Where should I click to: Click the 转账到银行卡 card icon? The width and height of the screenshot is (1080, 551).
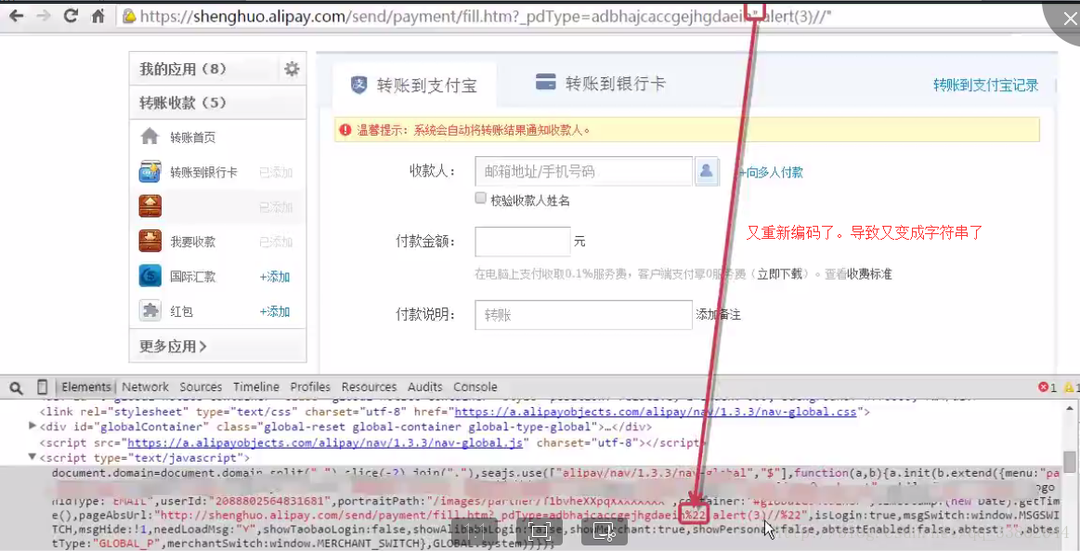coord(150,172)
